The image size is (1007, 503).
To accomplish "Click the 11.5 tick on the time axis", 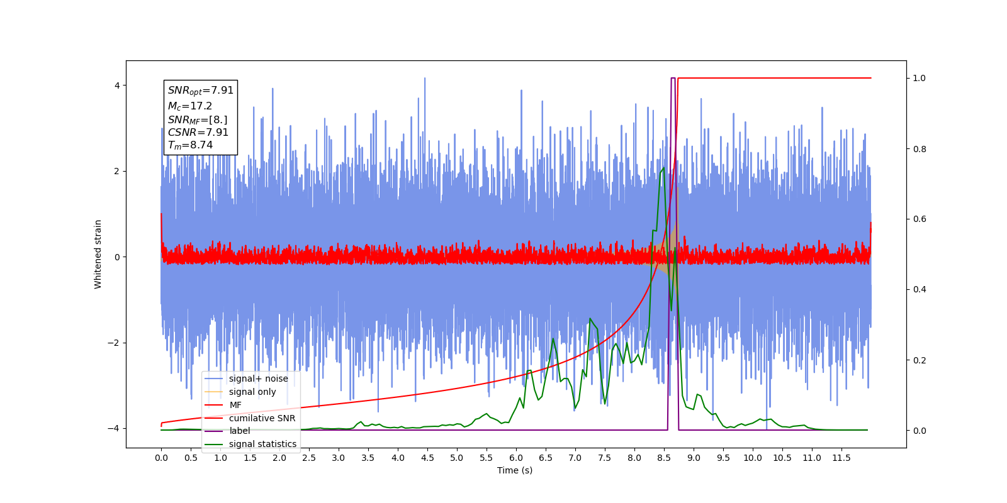I will 841,458.
